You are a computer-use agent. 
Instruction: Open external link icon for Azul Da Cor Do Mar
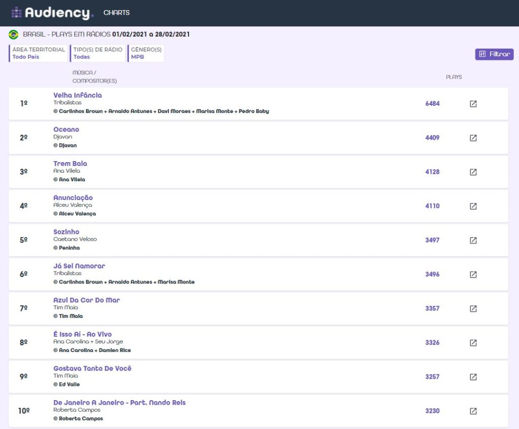(473, 308)
